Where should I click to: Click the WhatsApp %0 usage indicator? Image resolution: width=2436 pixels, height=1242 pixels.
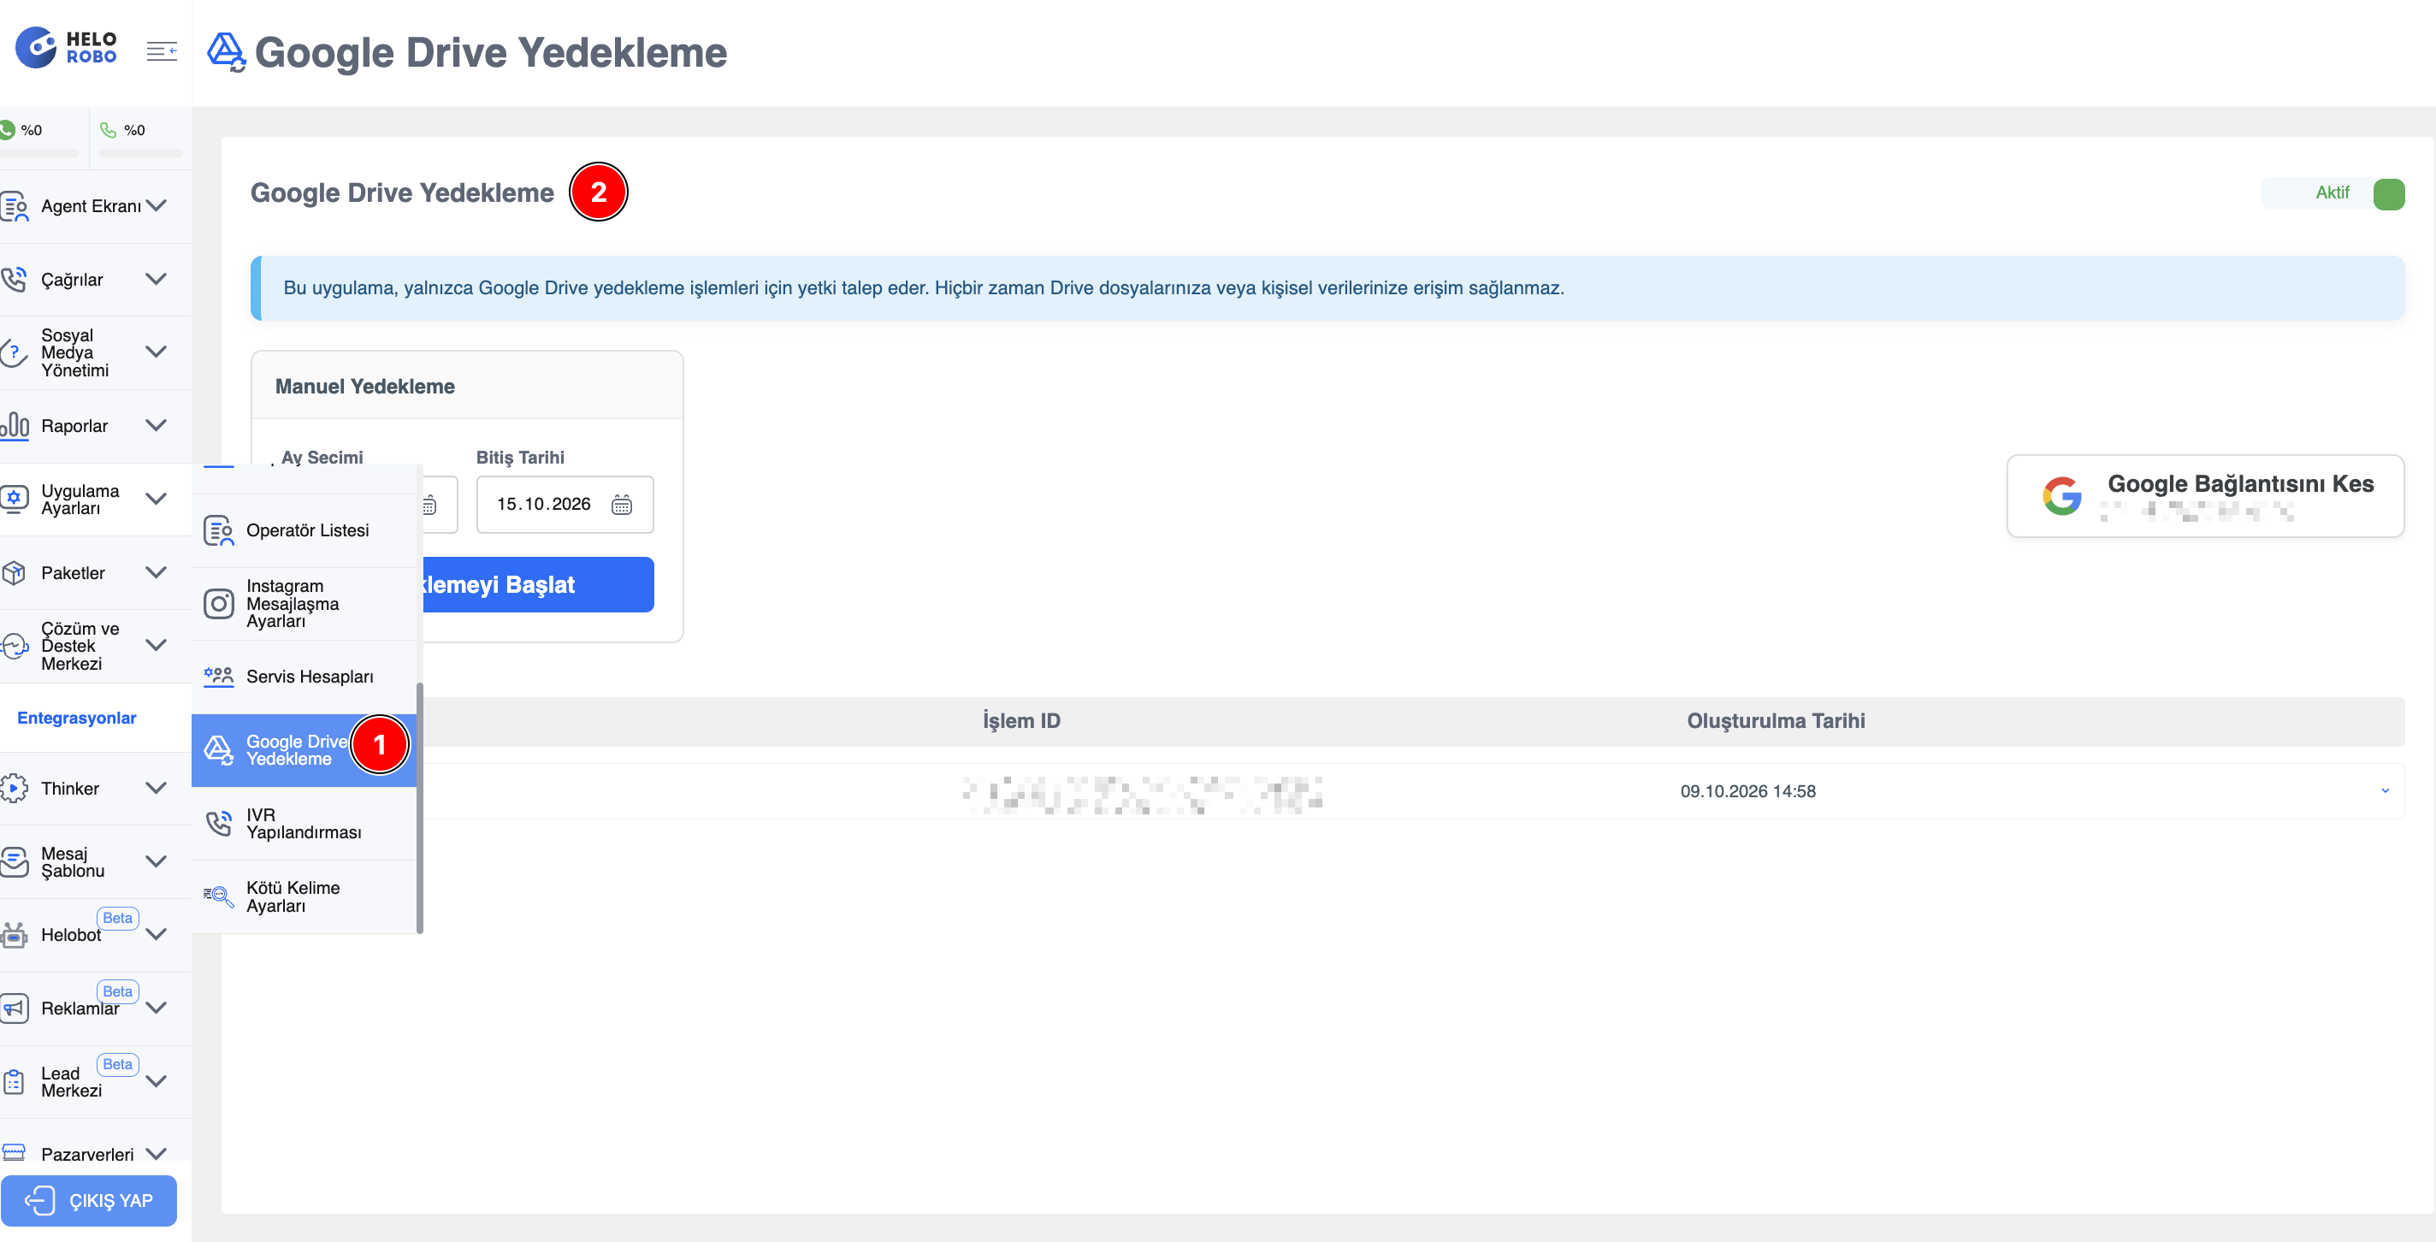[23, 130]
